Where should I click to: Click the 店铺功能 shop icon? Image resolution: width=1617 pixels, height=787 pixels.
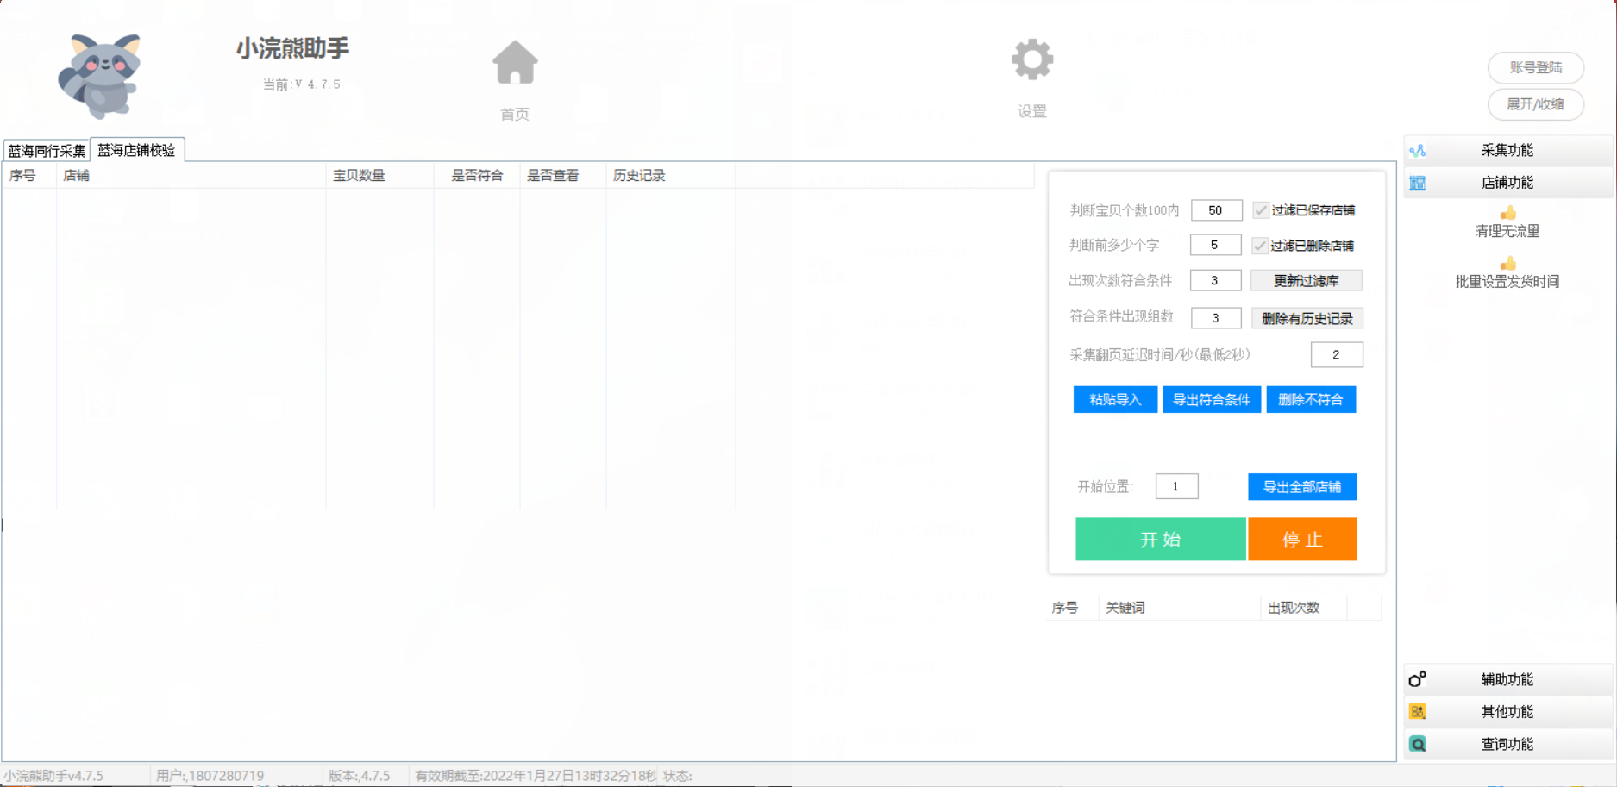pyautogui.click(x=1418, y=183)
